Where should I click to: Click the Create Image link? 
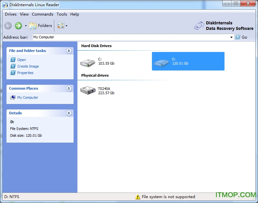point(28,66)
